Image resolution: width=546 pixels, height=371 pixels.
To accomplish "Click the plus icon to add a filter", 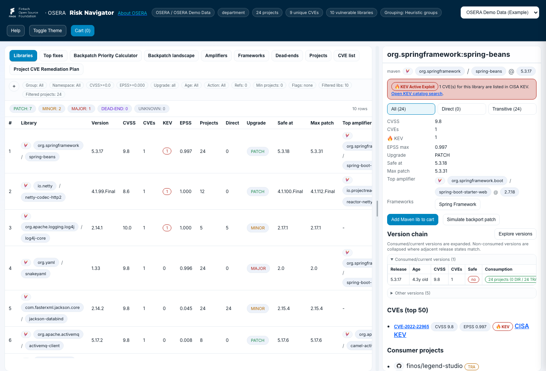I will [14, 86].
